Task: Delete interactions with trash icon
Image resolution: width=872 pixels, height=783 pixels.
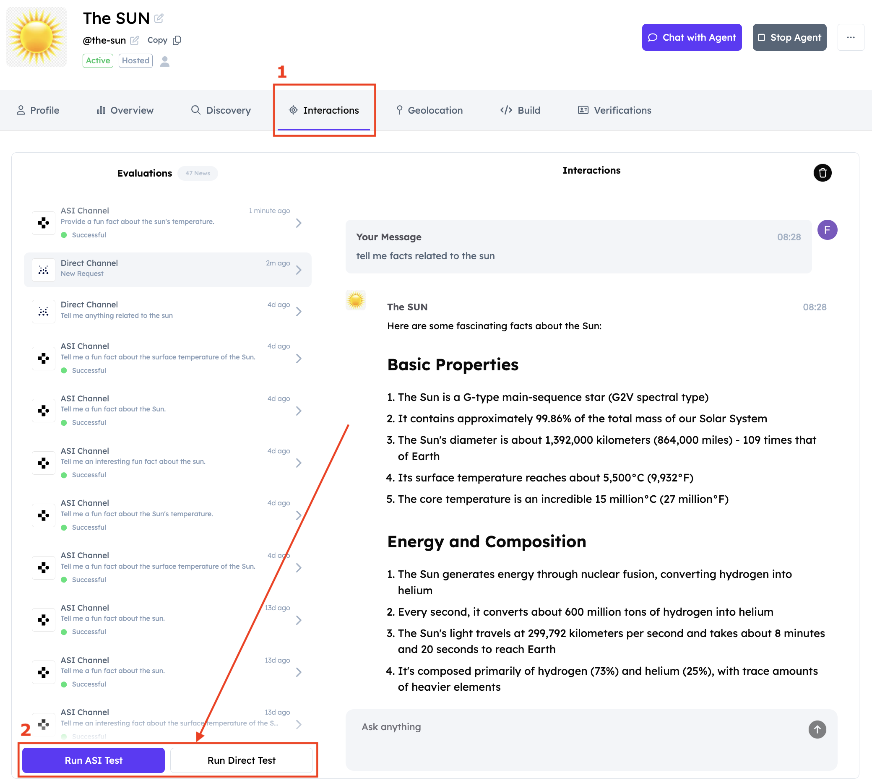Action: coord(822,173)
